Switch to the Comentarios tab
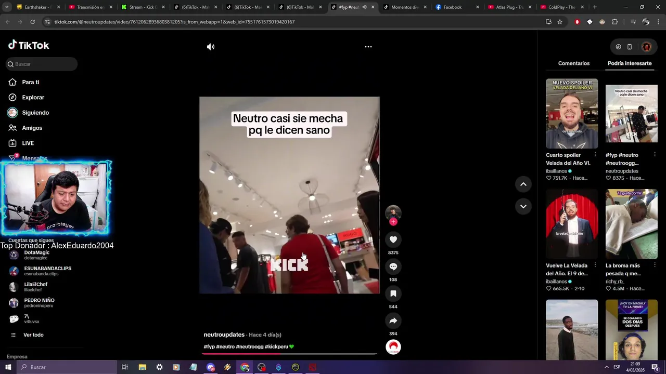Screen dimensions: 666x374 [574, 63]
